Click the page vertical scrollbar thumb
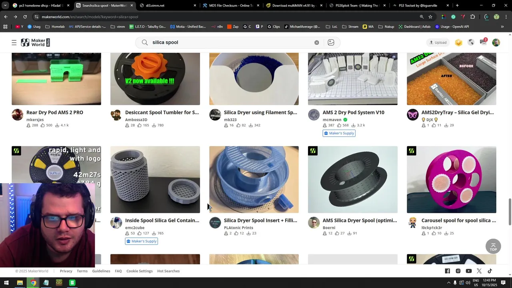512x288 pixels. click(510, 212)
